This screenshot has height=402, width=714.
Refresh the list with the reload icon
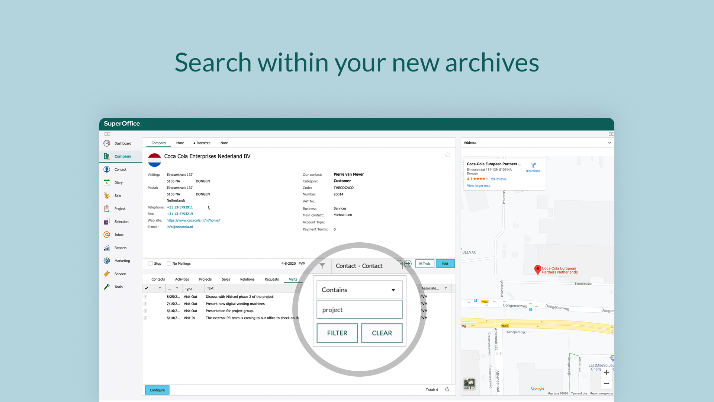tap(447, 390)
